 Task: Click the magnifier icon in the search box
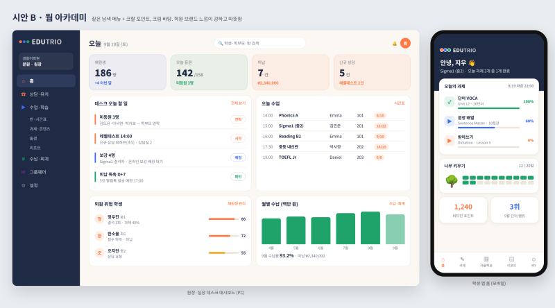pos(221,43)
